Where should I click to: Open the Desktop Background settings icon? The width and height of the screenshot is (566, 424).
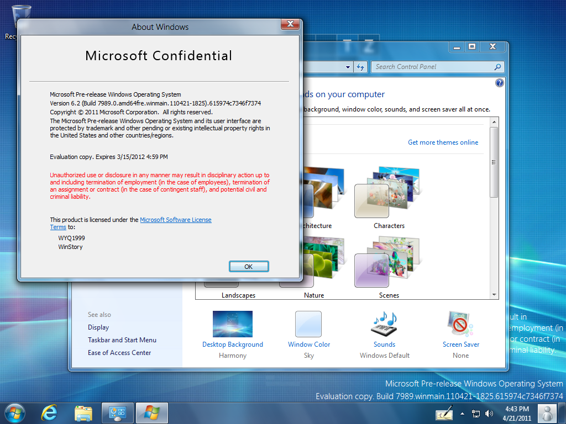232,324
